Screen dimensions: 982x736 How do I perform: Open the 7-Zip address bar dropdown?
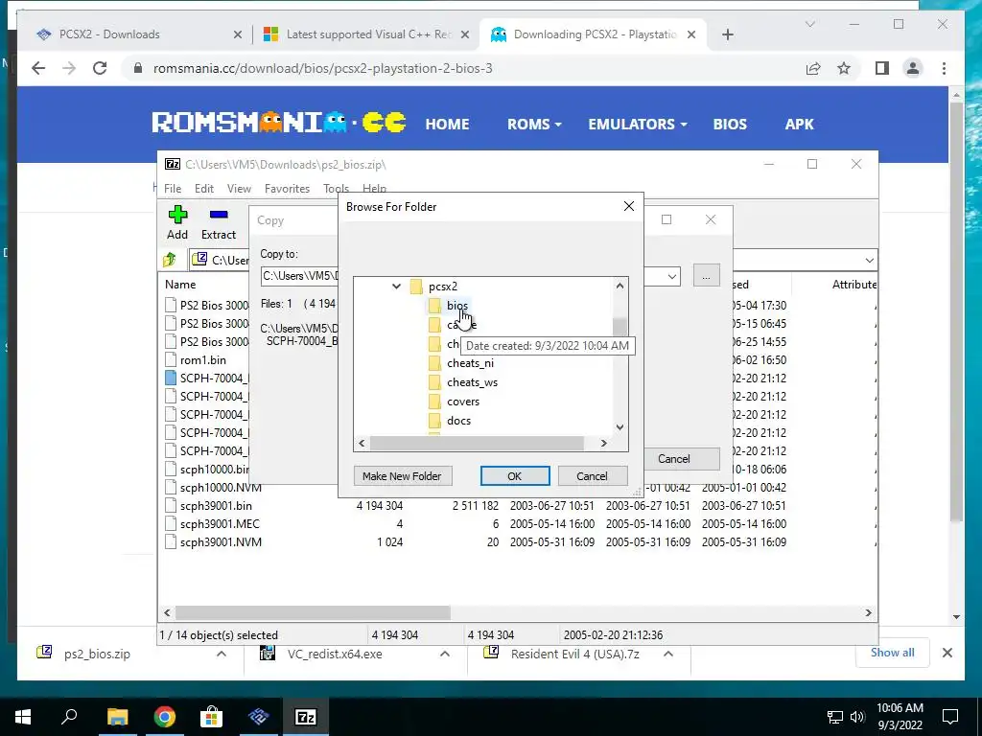coord(869,260)
